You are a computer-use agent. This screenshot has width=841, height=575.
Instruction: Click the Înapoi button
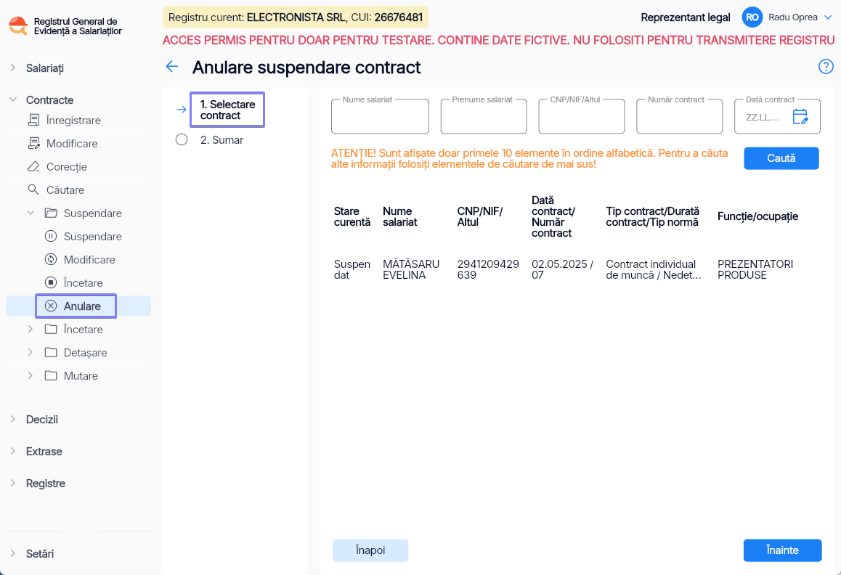click(370, 550)
